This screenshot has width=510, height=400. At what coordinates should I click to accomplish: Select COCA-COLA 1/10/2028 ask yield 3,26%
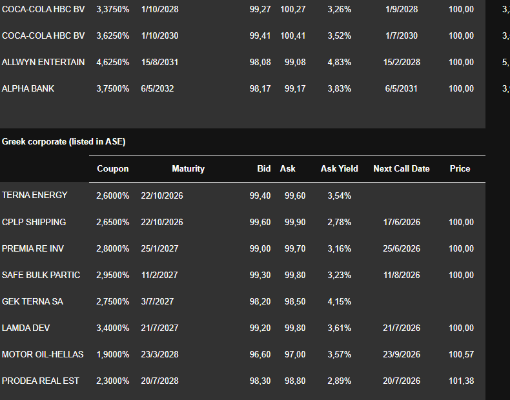[x=339, y=9]
